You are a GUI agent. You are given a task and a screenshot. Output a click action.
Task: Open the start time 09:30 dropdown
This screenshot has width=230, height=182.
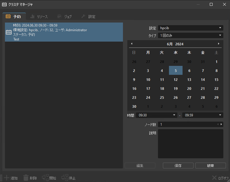point(157,115)
